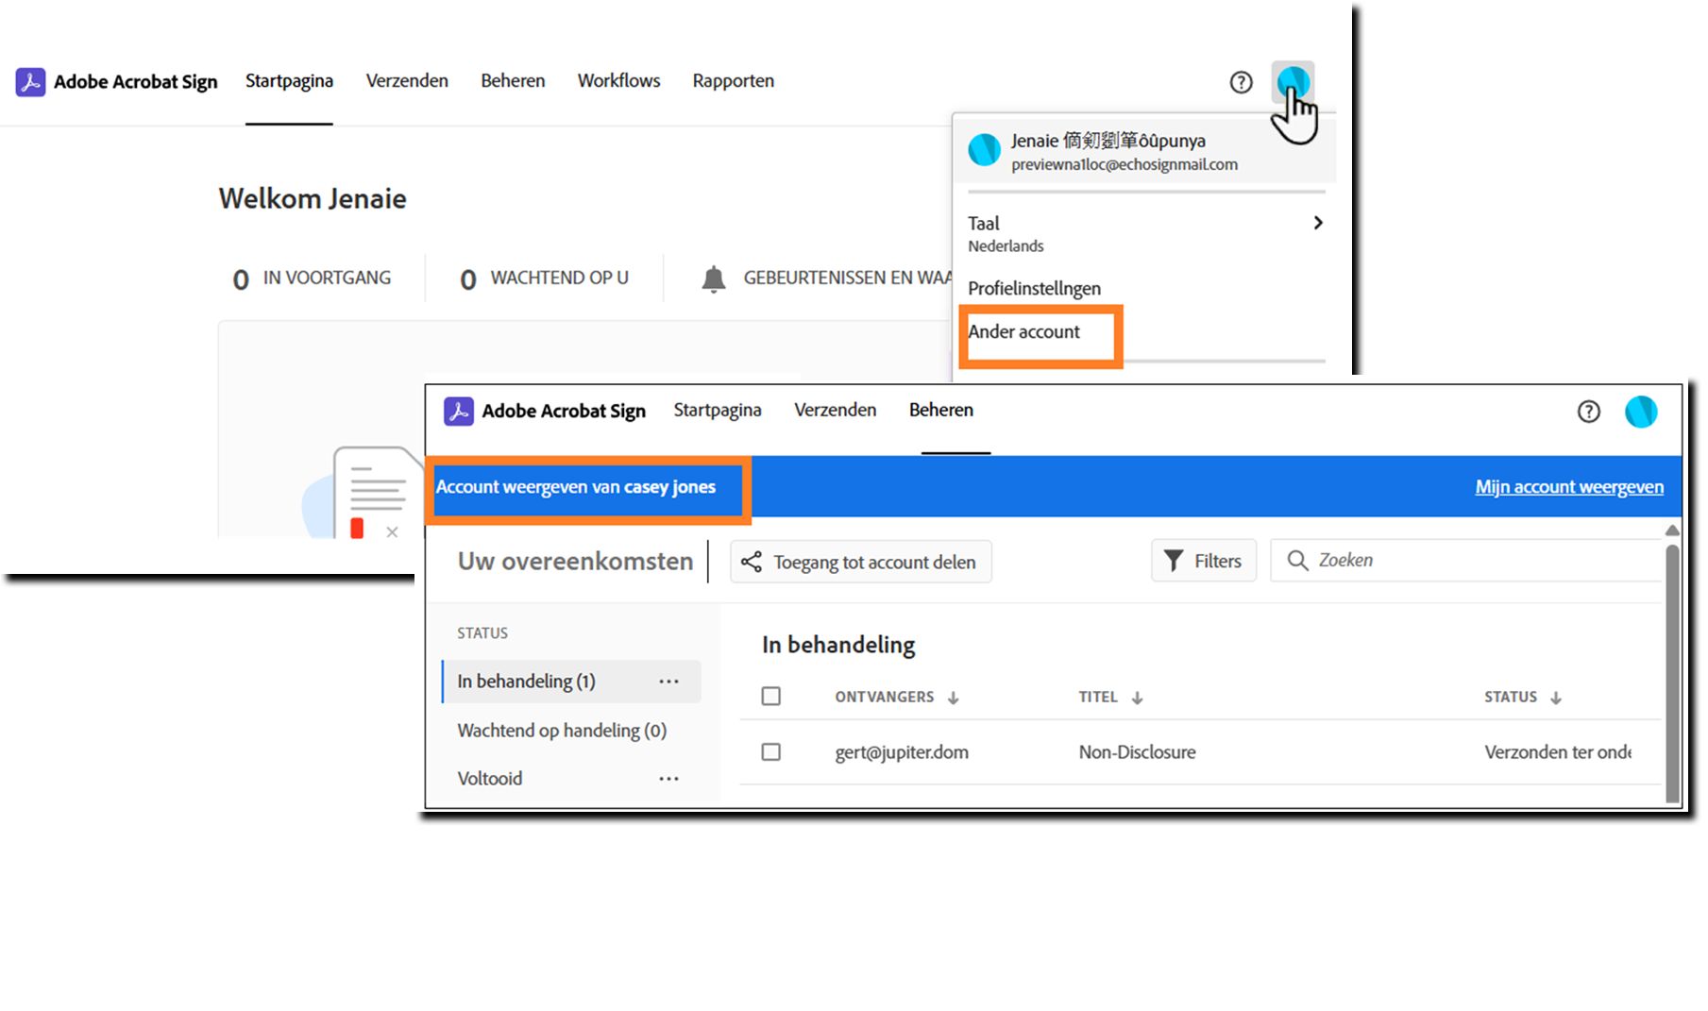The height and width of the screenshot is (1011, 1708).
Task: Sort by Status column using the arrow icon
Action: [1556, 698]
